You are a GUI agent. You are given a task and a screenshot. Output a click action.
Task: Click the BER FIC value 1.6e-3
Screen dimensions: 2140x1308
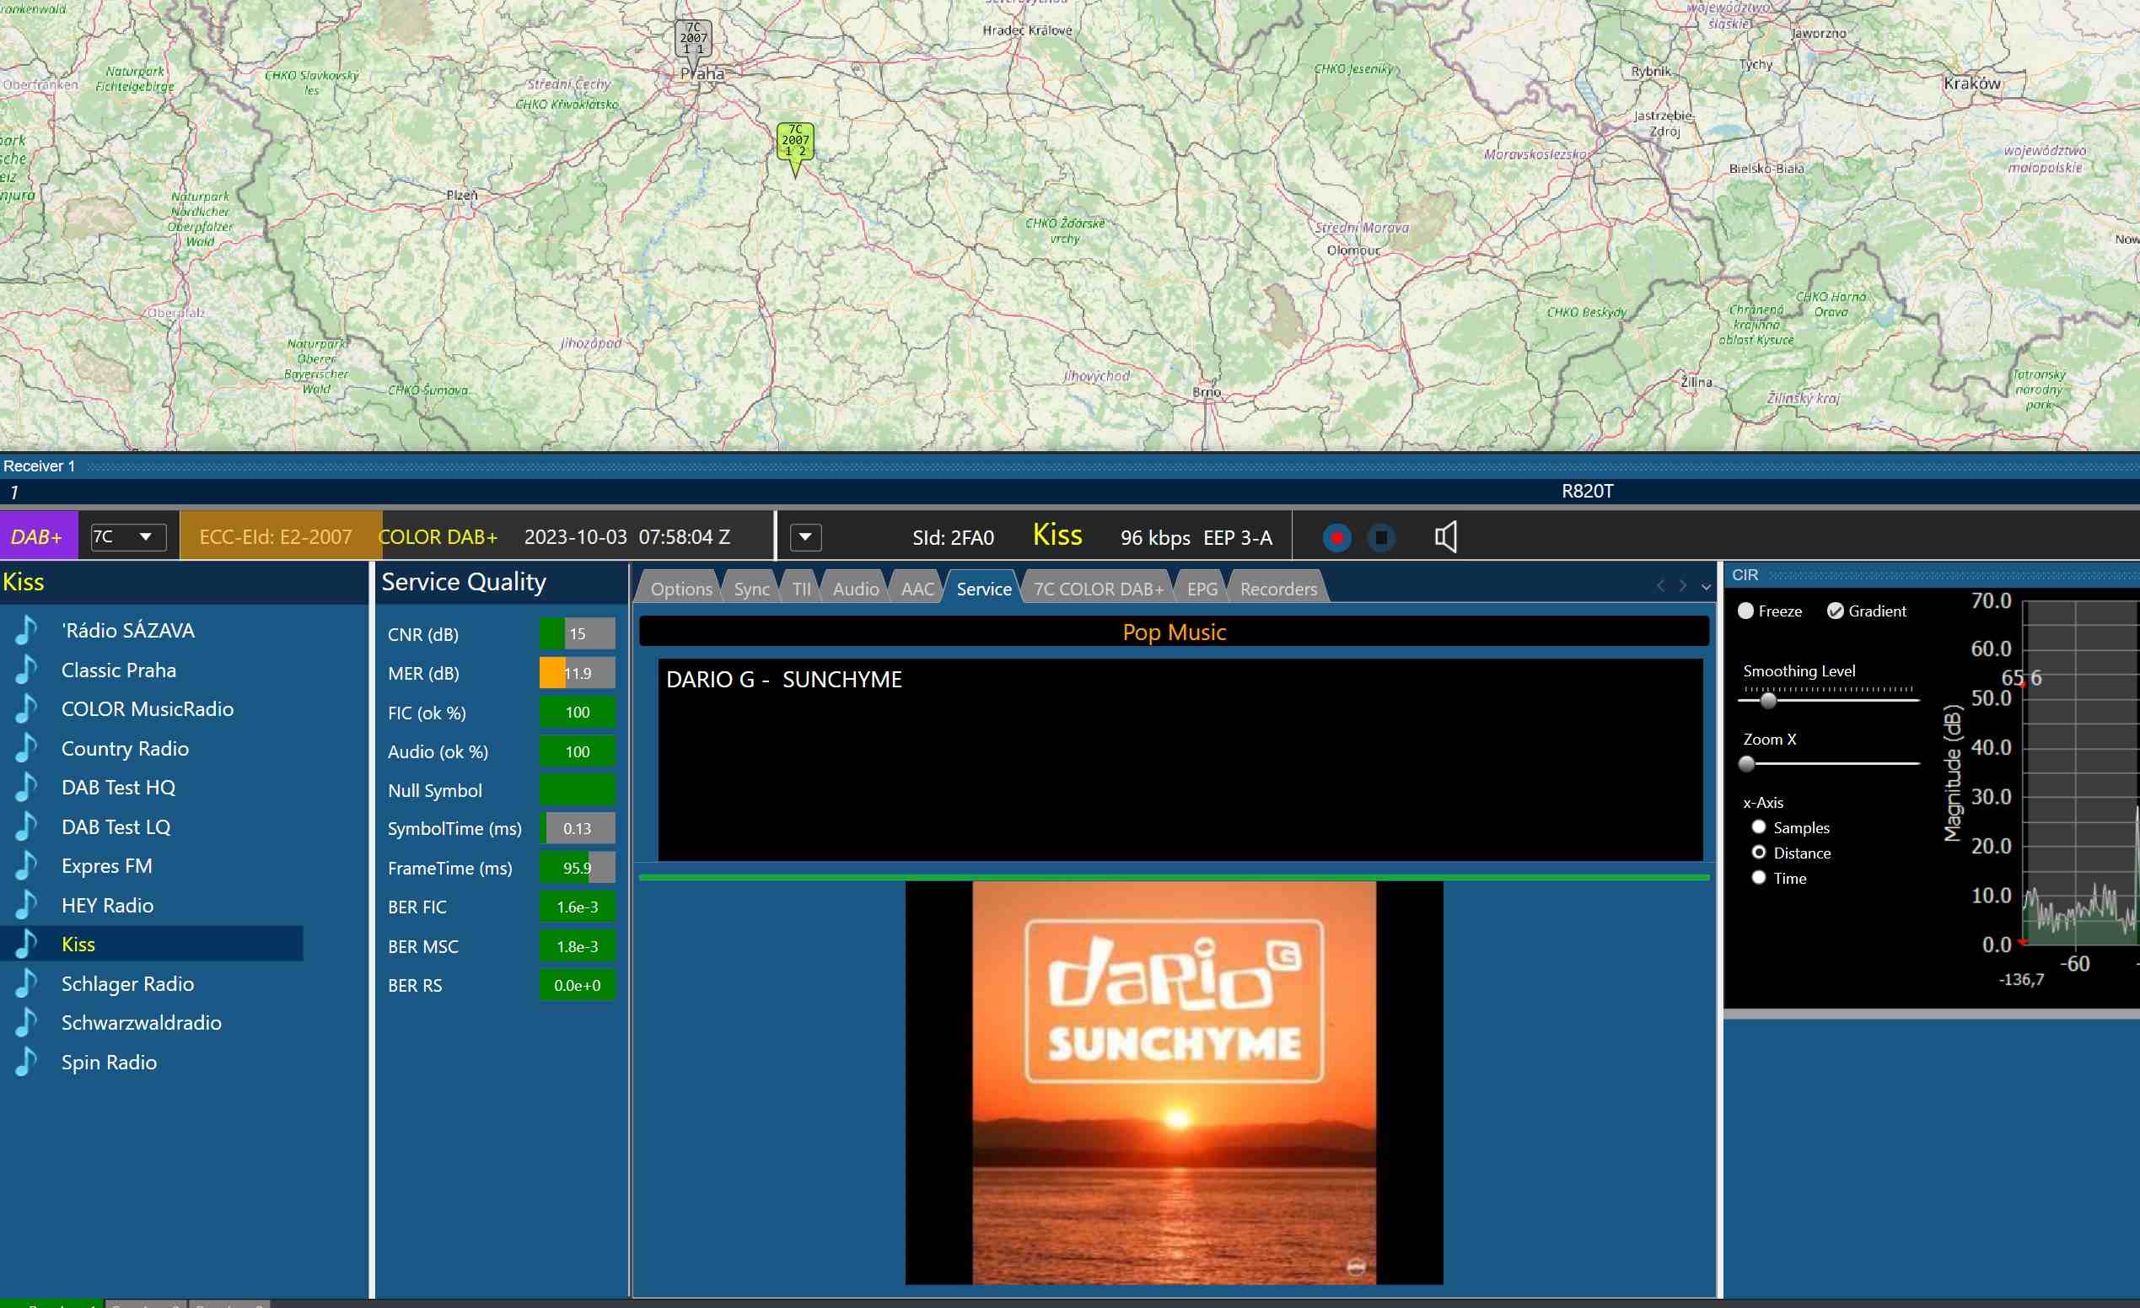click(577, 907)
